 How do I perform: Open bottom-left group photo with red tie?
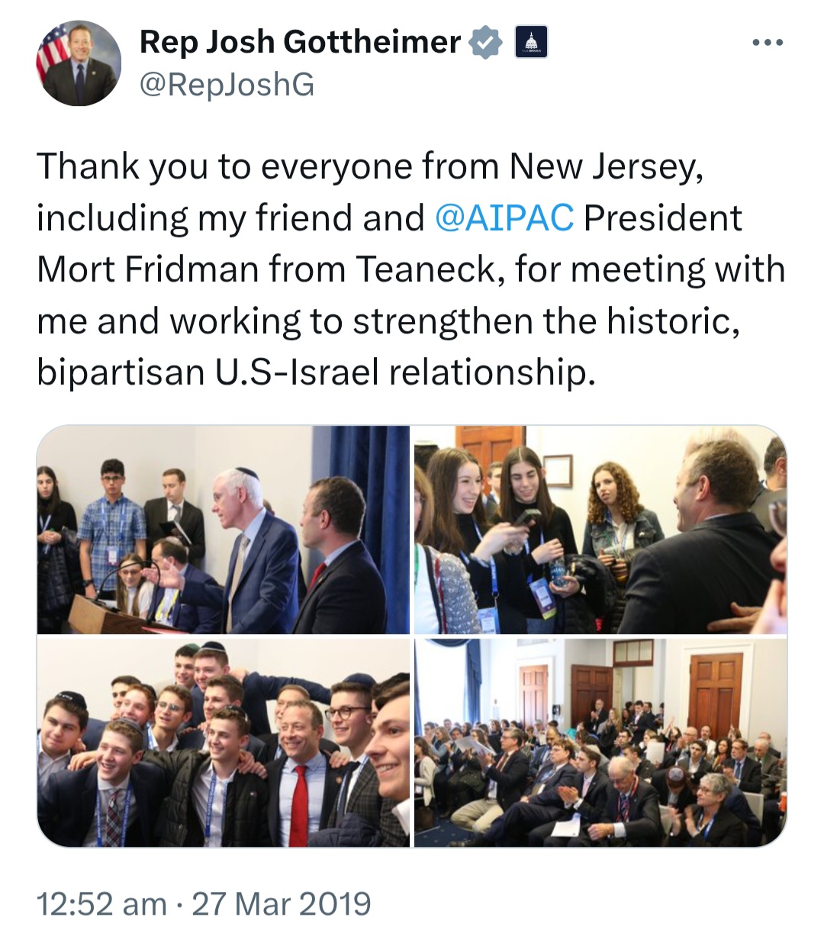click(223, 742)
